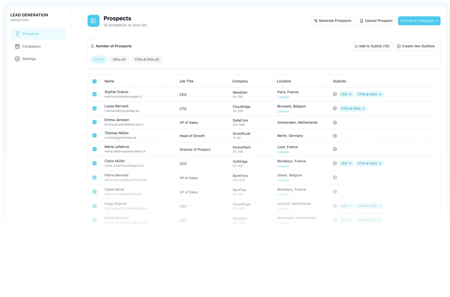Add Claire Müller to a sublist with plus icon
Viewport: 450px width, 297px height.
335,164
